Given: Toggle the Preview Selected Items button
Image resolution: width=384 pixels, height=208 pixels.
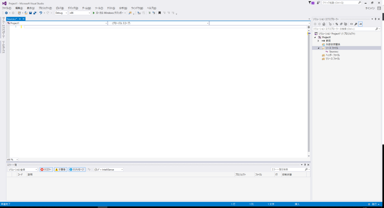Looking at the screenshot, I should point(360,24).
